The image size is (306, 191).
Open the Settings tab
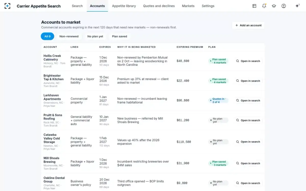coord(208,6)
